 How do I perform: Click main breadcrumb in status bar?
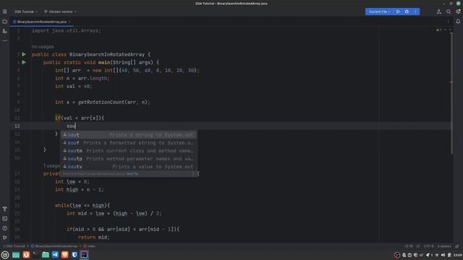click(x=90, y=246)
